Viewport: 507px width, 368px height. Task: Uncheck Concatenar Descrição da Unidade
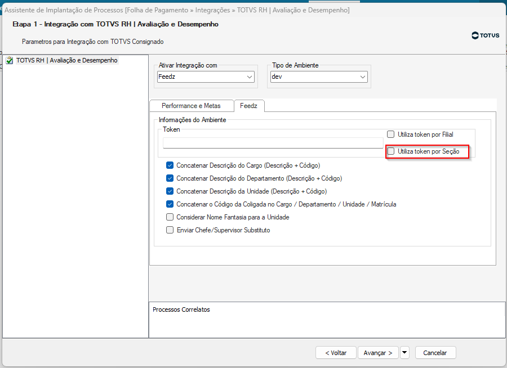point(170,191)
